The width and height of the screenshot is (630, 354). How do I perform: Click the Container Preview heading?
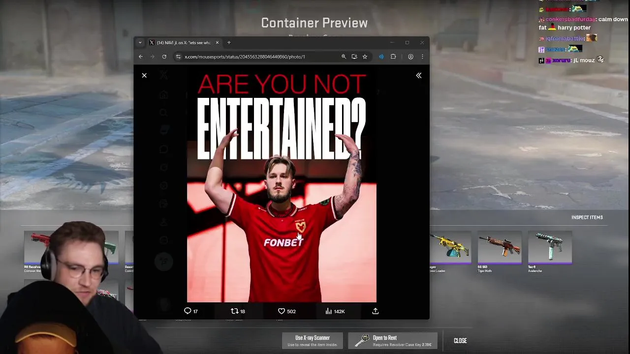pyautogui.click(x=314, y=23)
